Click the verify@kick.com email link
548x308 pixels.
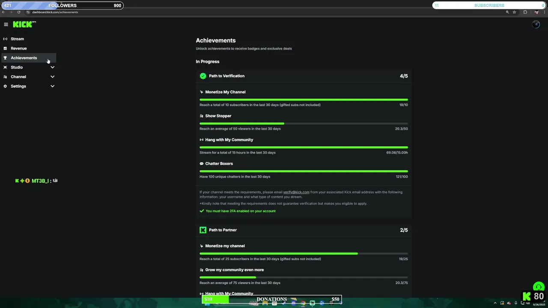(296, 192)
